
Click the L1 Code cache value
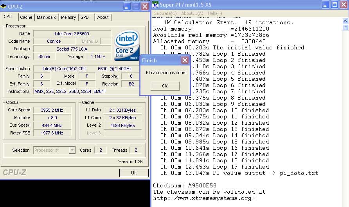click(122, 118)
